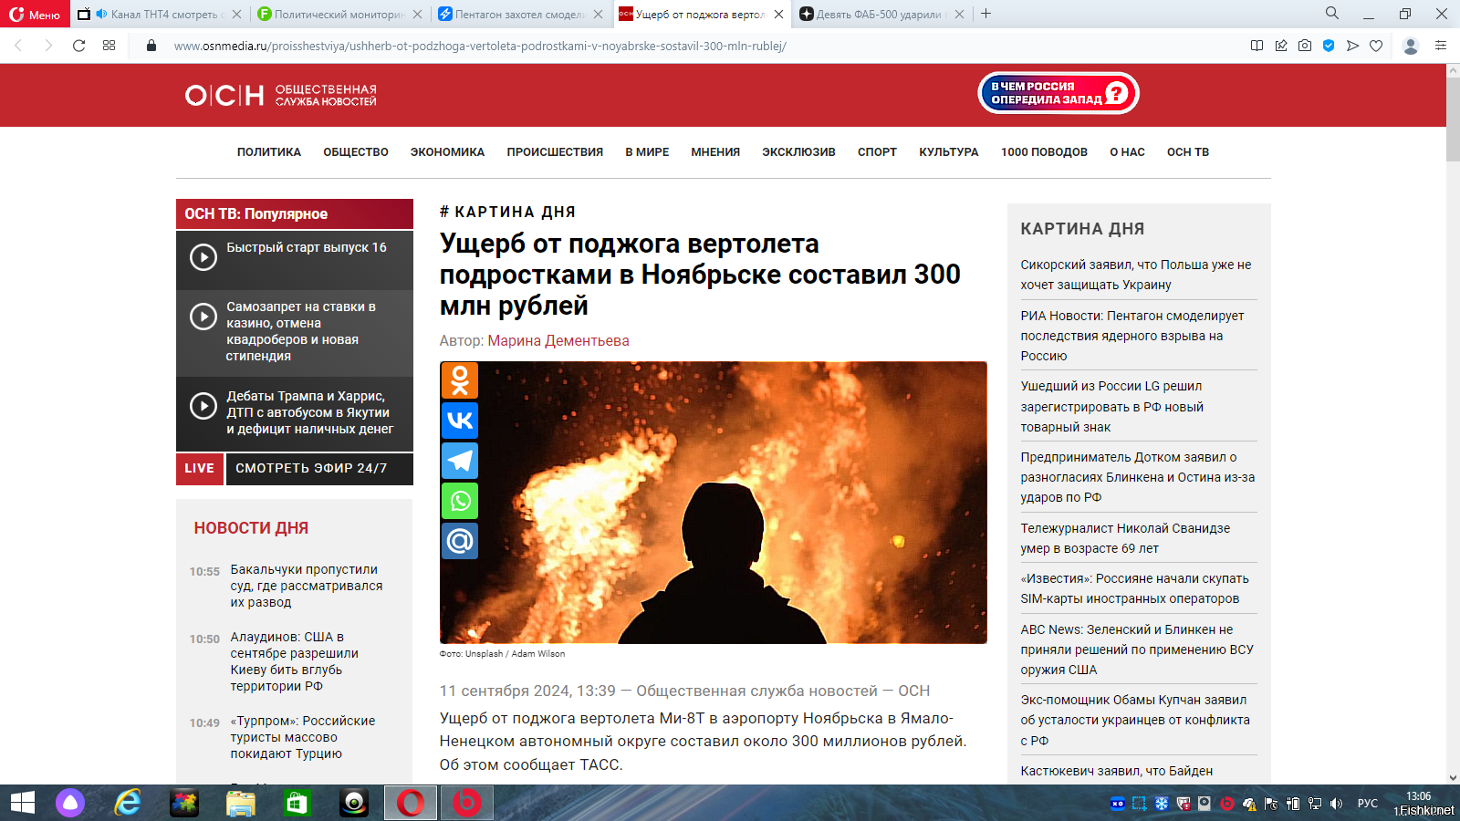1460x821 pixels.
Task: Open the browser profile account menu
Action: (1410, 46)
